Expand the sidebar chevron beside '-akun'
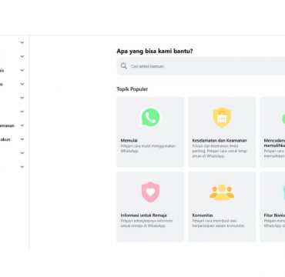 pyautogui.click(x=22, y=139)
